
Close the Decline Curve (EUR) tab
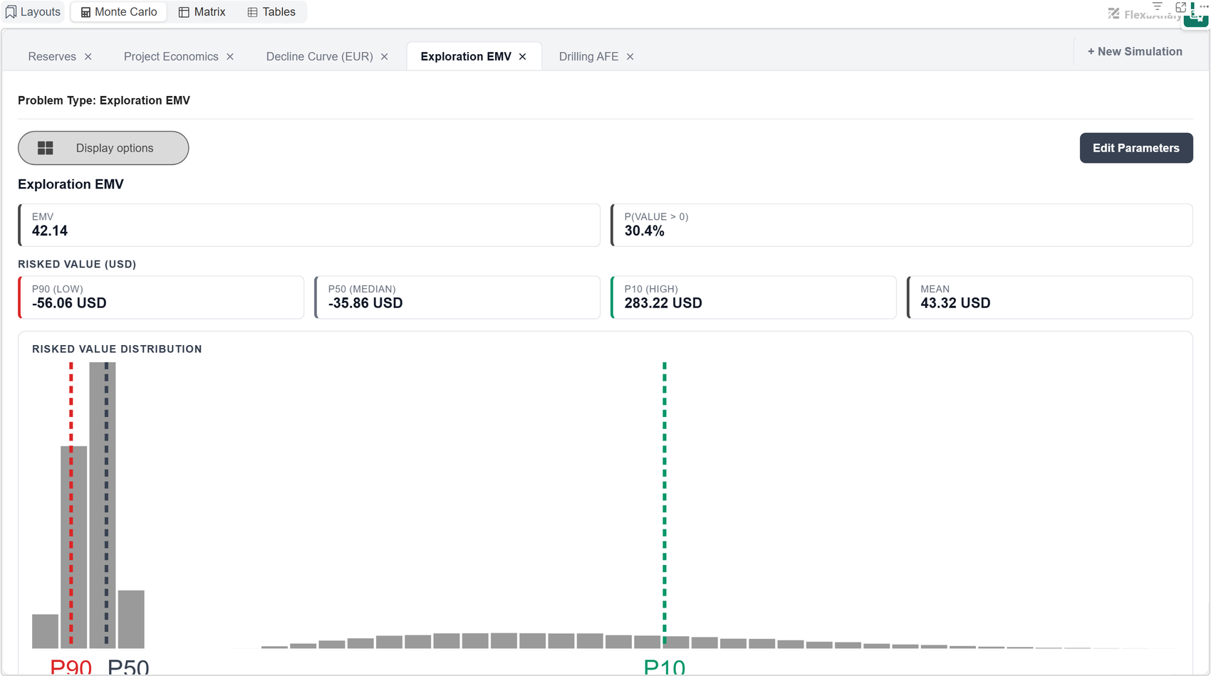point(385,57)
